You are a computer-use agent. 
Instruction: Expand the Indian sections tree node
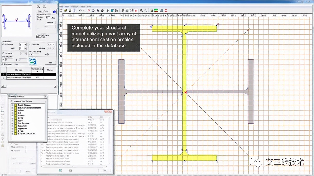(x=13, y=110)
